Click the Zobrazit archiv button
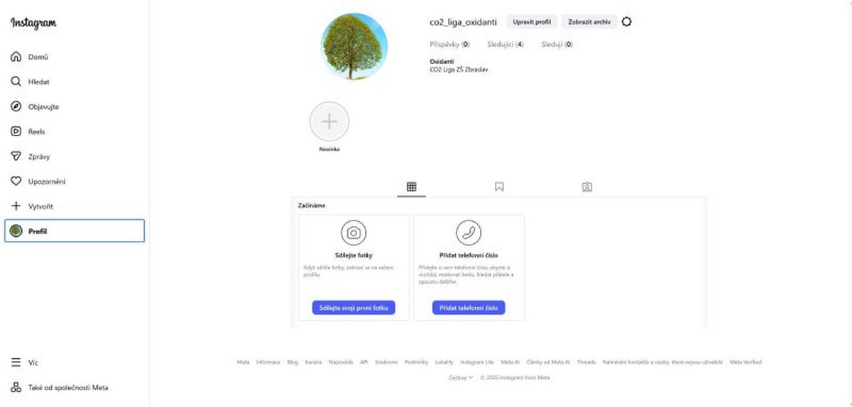The width and height of the screenshot is (852, 407). [x=589, y=22]
